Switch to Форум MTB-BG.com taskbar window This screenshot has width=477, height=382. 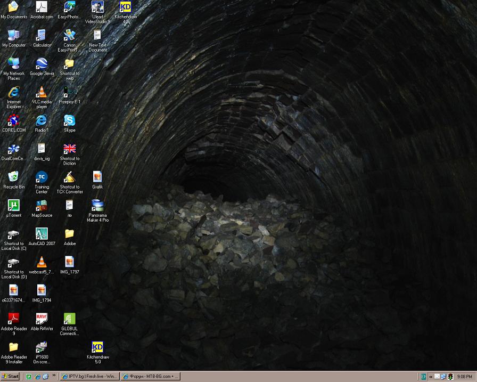[x=151, y=377]
